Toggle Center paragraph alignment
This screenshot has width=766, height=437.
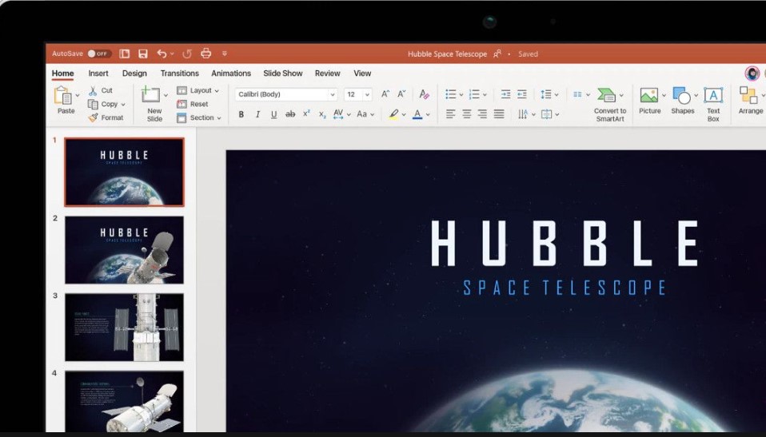[466, 114]
